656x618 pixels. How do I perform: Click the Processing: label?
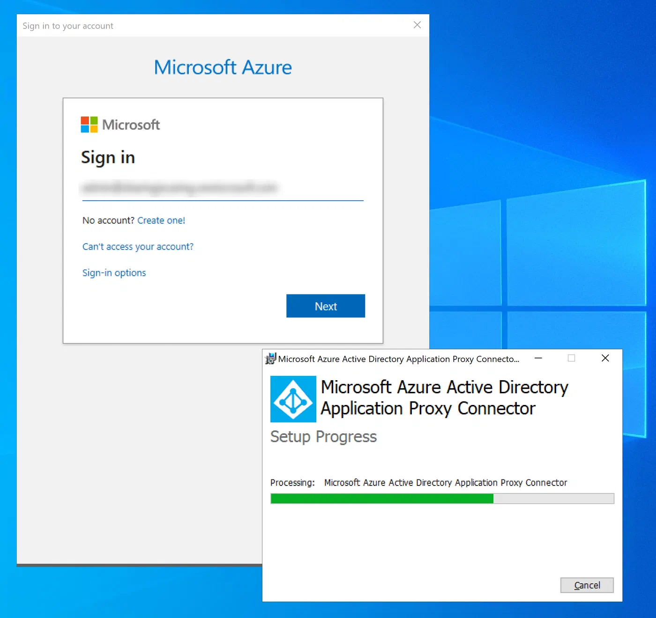(292, 483)
